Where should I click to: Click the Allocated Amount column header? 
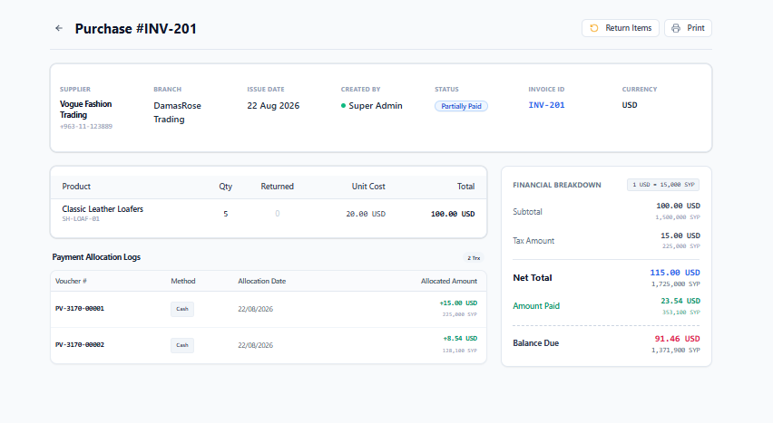448,281
